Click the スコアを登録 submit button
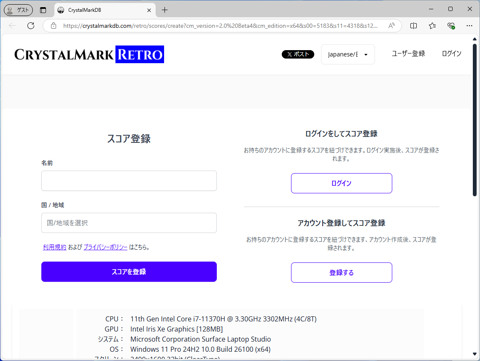Image resolution: width=480 pixels, height=361 pixels. coord(129,272)
